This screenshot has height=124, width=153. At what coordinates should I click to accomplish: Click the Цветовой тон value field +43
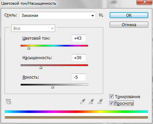point(79,38)
